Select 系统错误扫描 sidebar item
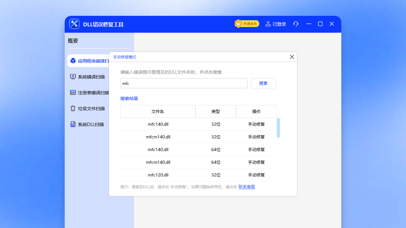406x228 pixels. click(88, 77)
